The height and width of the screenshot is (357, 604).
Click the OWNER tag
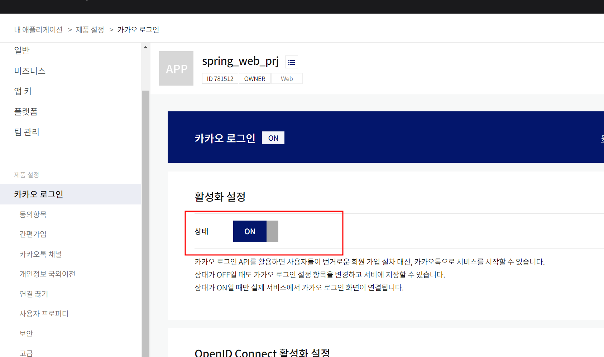[255, 79]
